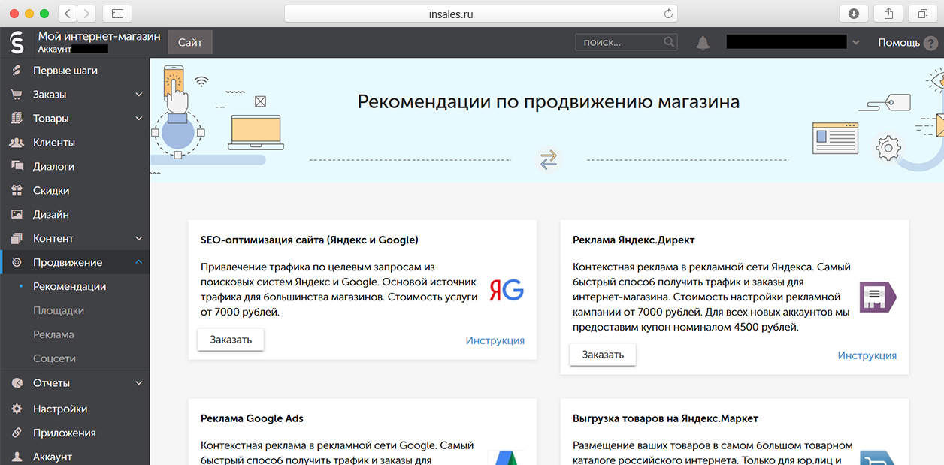The image size is (944, 465).
Task: Select the Рекомендации submenu item
Action: [x=69, y=287]
